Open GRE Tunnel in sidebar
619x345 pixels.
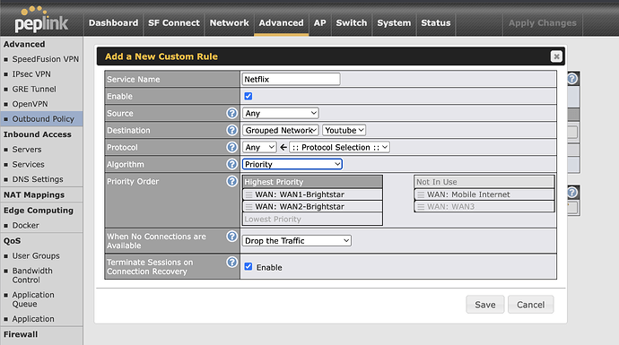click(34, 89)
